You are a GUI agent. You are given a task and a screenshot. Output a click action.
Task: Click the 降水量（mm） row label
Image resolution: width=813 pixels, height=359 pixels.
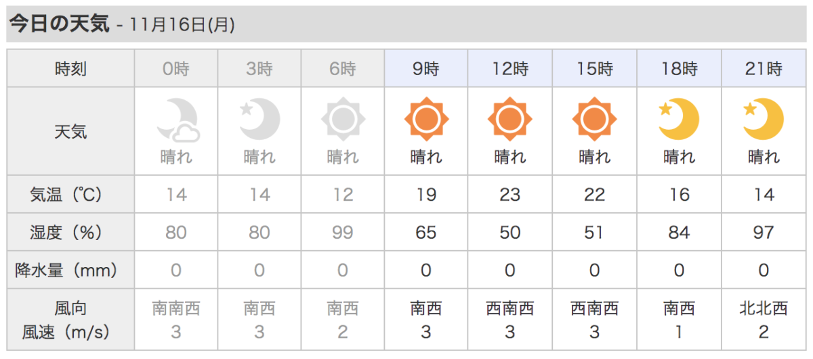(71, 270)
